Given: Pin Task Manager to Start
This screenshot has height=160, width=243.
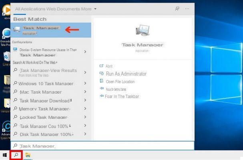Looking at the screenshot, I should point(116,89).
